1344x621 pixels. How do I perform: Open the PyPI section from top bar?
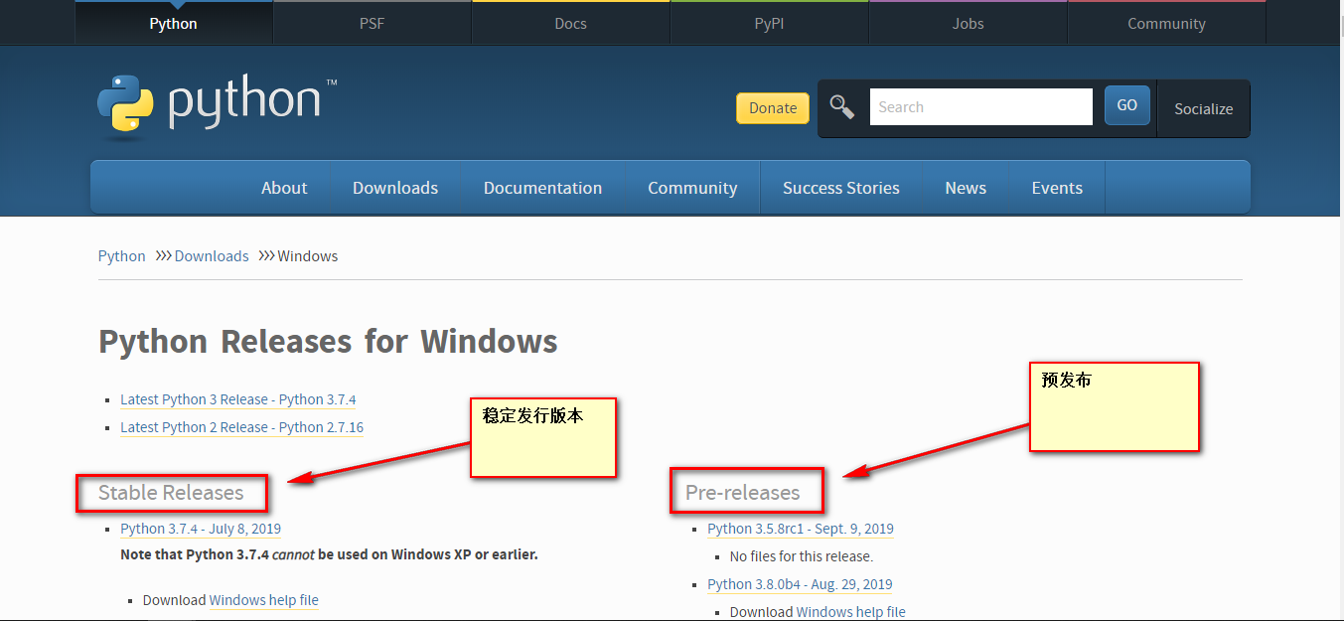pos(769,22)
